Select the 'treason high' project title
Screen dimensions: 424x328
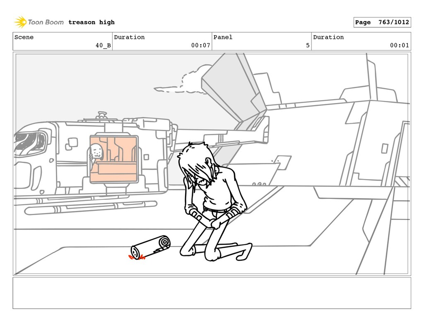(92, 22)
